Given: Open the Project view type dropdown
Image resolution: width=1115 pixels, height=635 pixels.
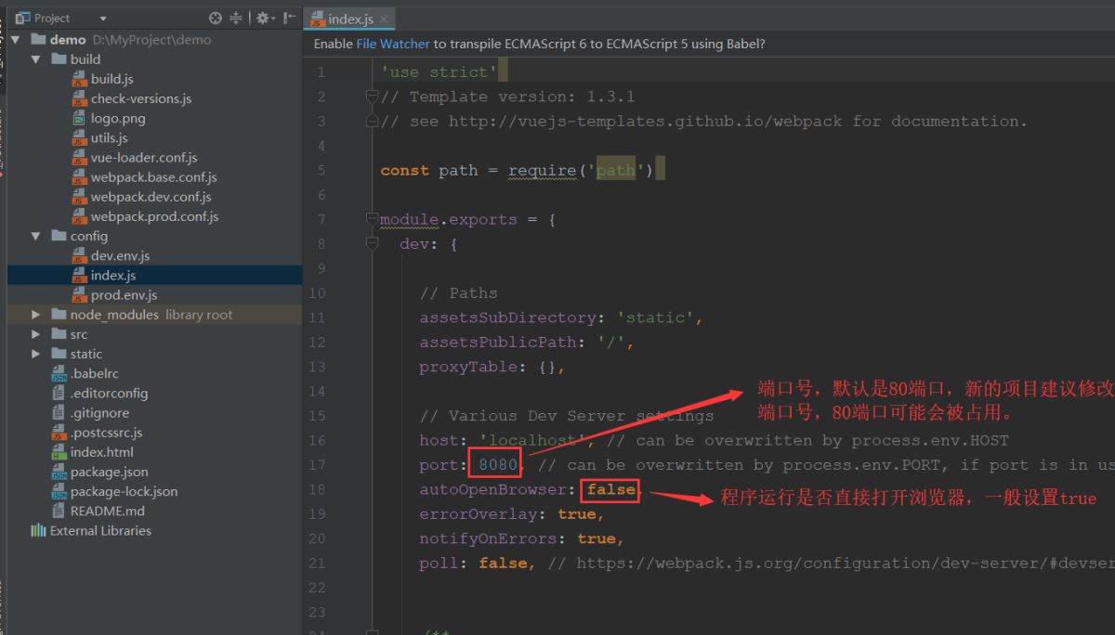Looking at the screenshot, I should coord(102,19).
